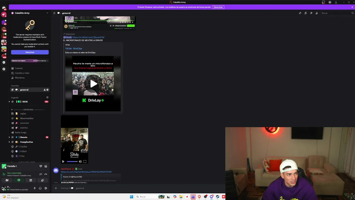This screenshot has width=355, height=200.
Task: Expand the Objetivo de mejora boost progress
Action: tap(30, 61)
